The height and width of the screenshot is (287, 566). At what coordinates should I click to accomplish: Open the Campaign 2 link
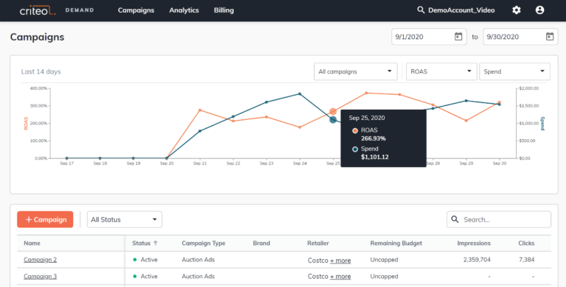click(40, 260)
